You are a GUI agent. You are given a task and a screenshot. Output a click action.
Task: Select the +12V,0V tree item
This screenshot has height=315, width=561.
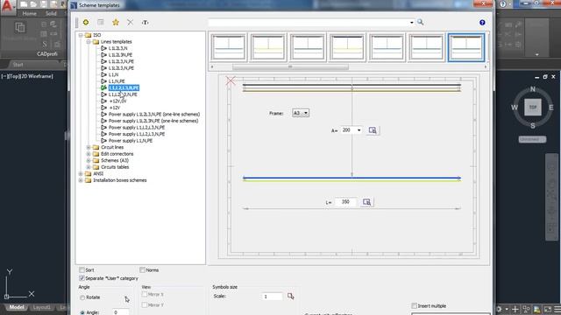pyautogui.click(x=117, y=101)
